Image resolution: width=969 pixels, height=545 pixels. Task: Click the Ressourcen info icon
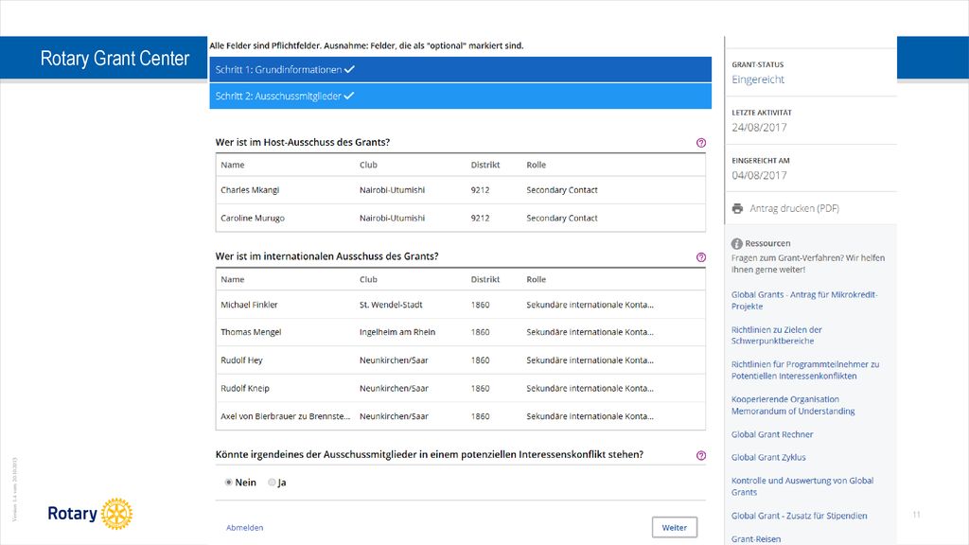coord(736,243)
